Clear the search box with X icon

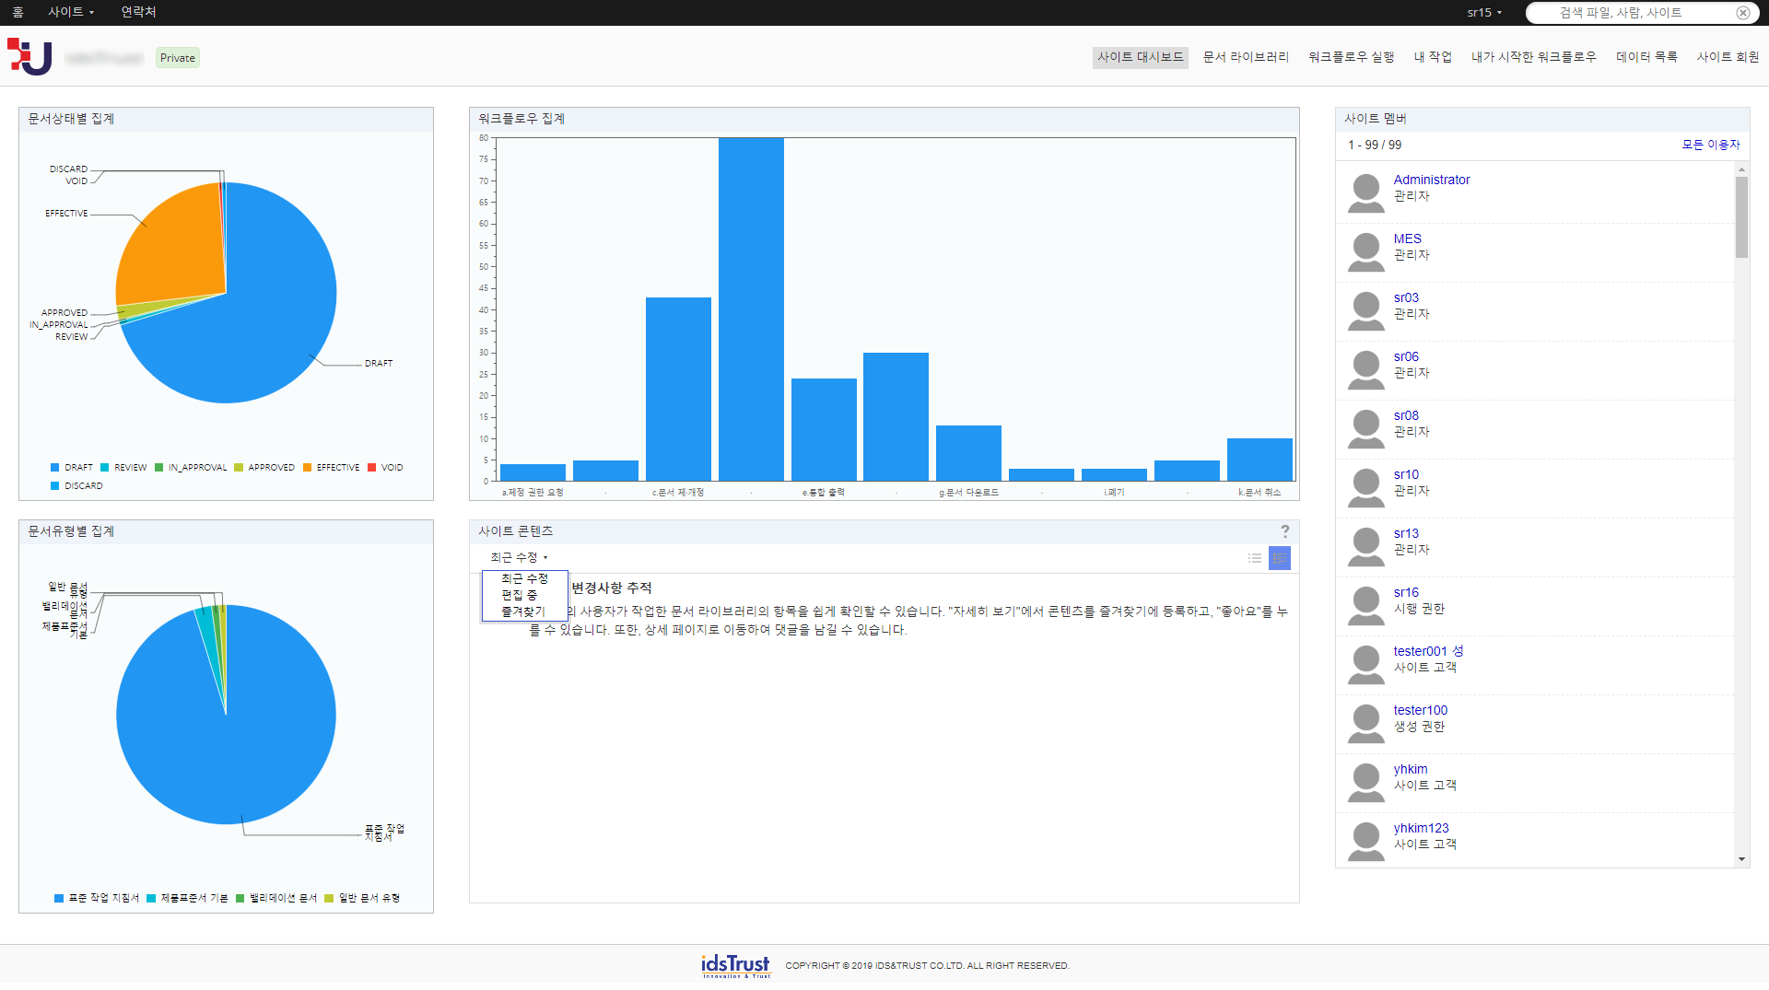(1742, 13)
